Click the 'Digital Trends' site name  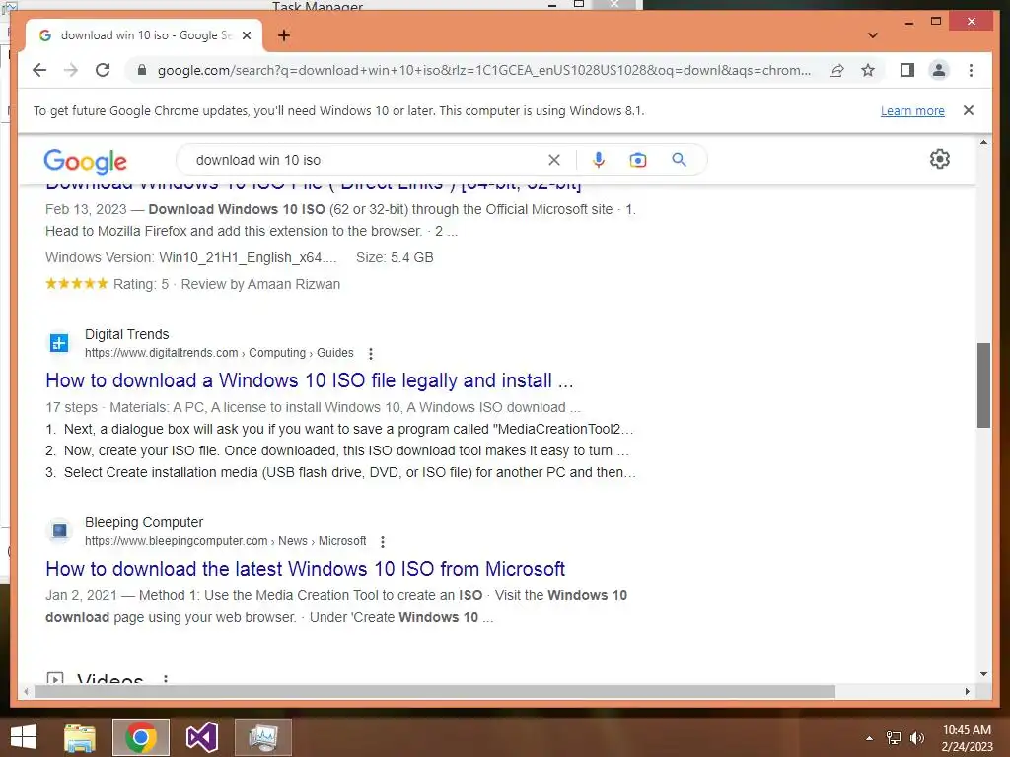point(127,334)
